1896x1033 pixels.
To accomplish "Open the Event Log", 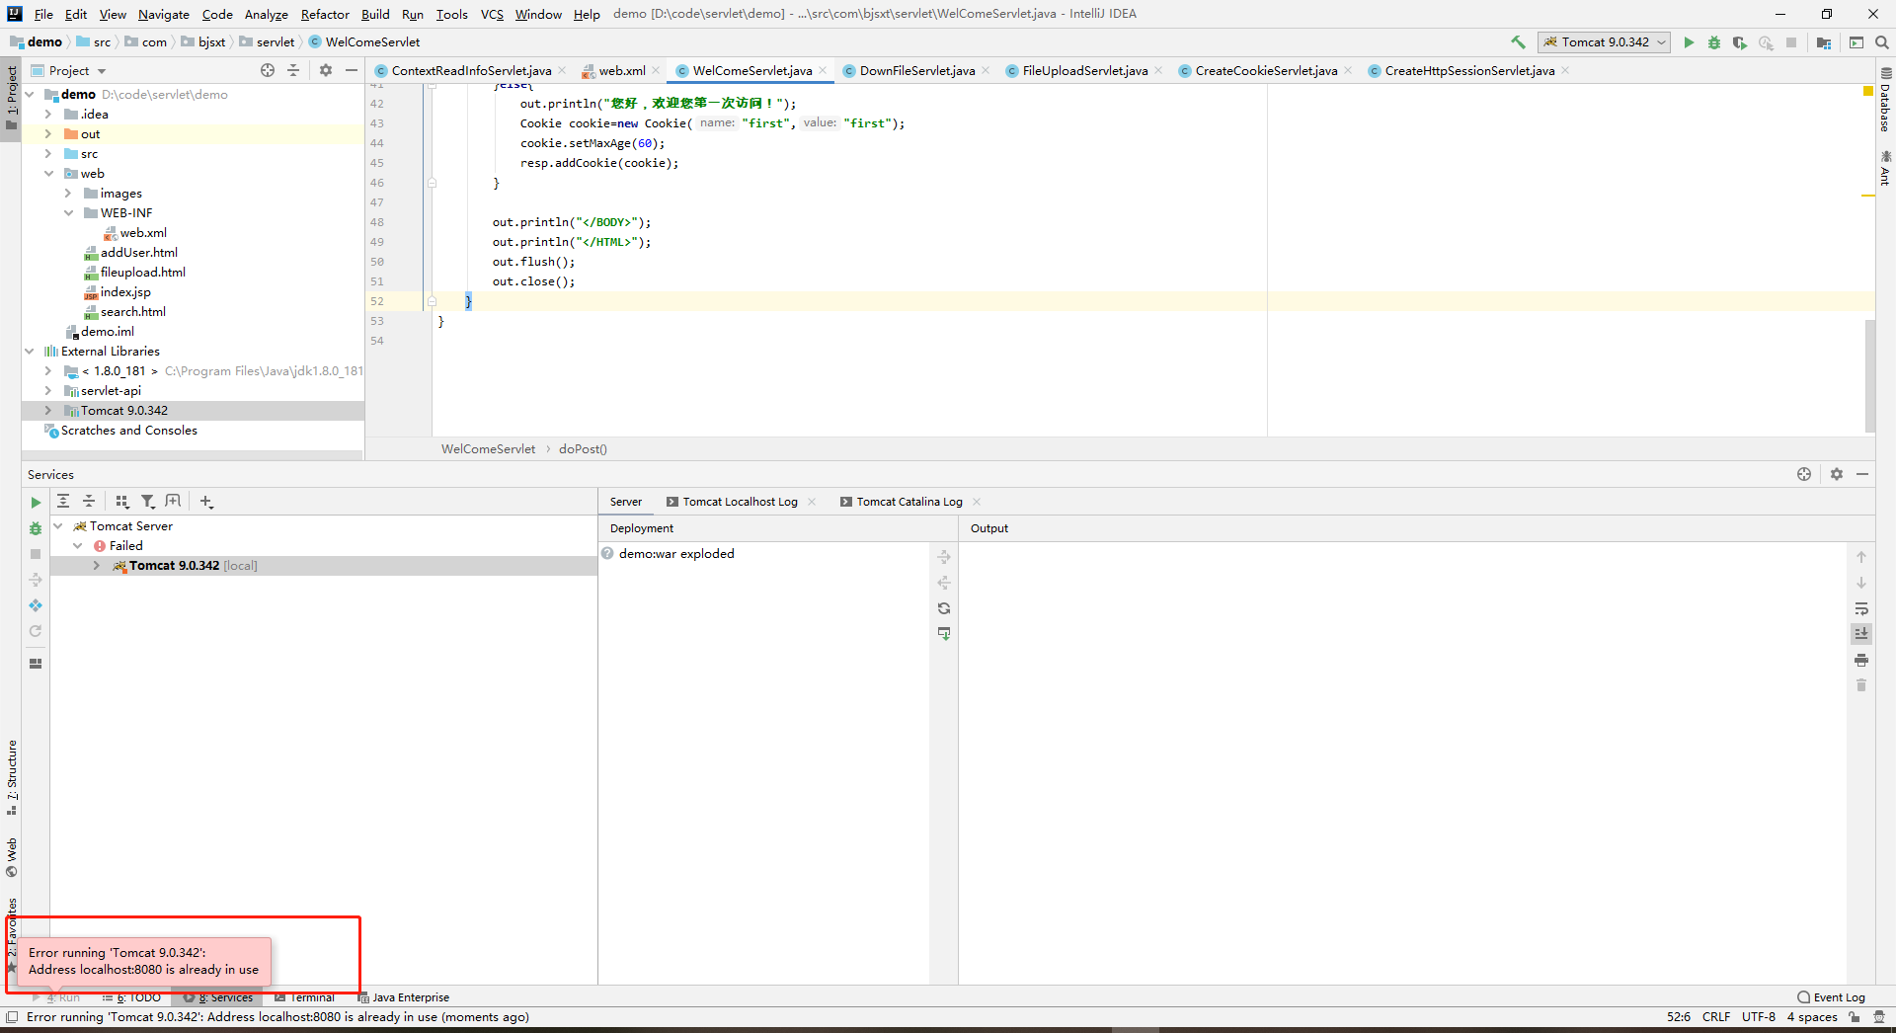I will pos(1832,997).
